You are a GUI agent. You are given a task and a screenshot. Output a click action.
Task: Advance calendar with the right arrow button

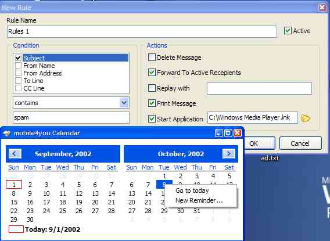coord(229,154)
